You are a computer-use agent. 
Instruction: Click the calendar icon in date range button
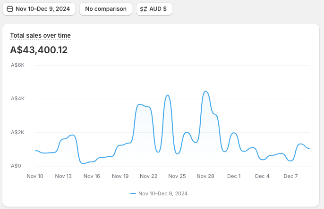tap(10, 9)
